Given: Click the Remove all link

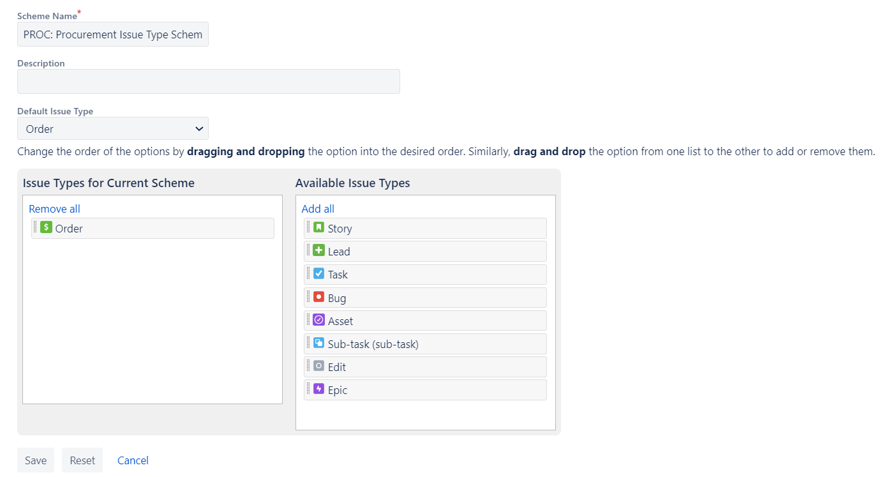Looking at the screenshot, I should click(x=54, y=208).
